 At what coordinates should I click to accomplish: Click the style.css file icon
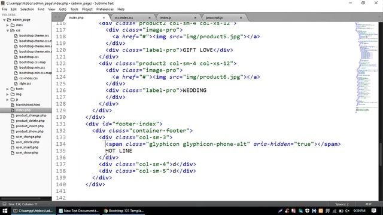coord(16,84)
